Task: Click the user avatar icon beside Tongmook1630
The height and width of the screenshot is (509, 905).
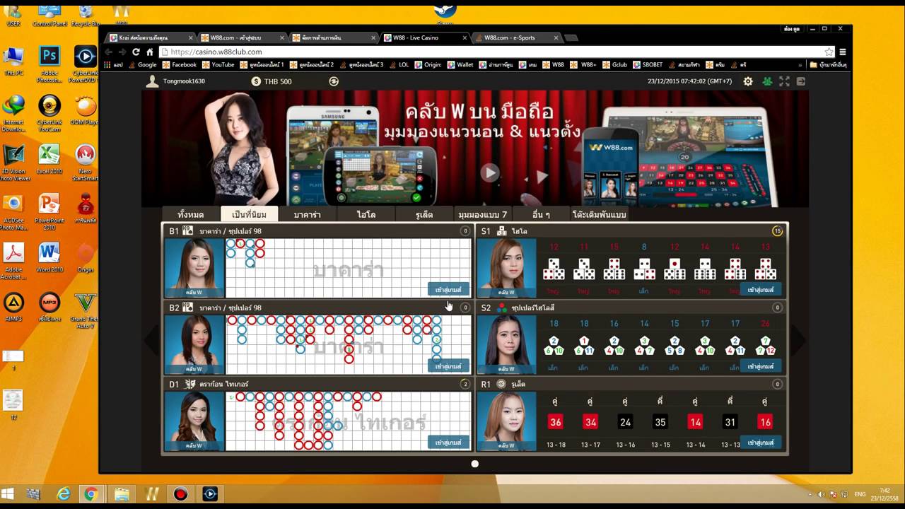Action: point(152,81)
